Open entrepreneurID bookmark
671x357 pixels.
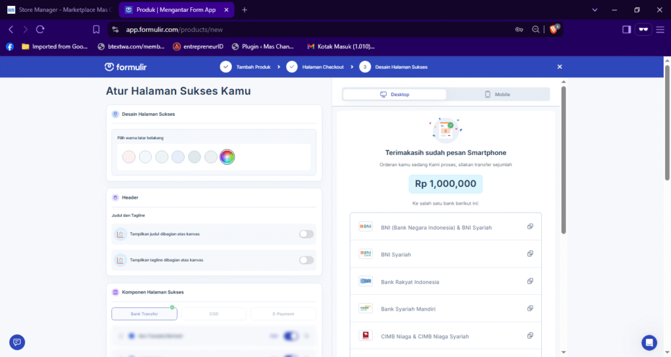(x=198, y=46)
